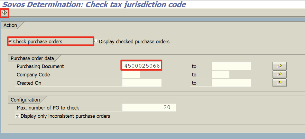Click the Sovos Determination title text
The height and width of the screenshot is (139, 305).
[x=94, y=4]
